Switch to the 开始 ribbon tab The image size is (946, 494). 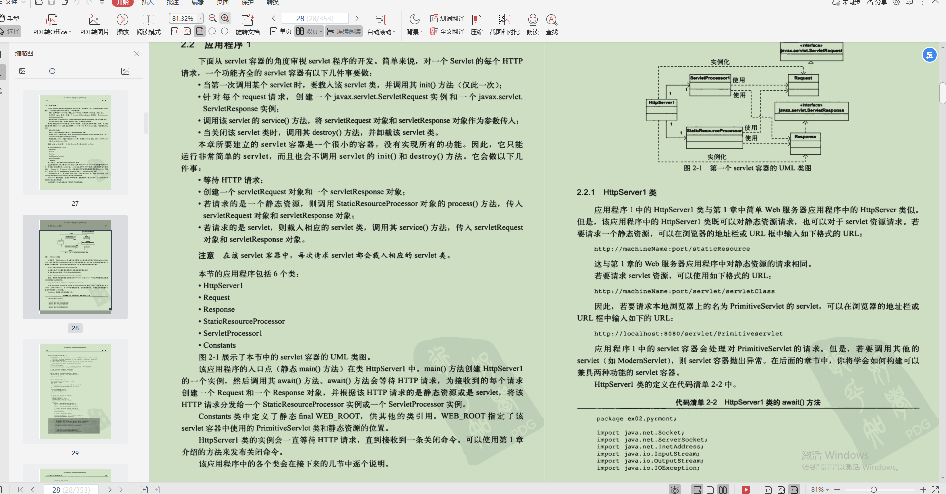tap(123, 2)
